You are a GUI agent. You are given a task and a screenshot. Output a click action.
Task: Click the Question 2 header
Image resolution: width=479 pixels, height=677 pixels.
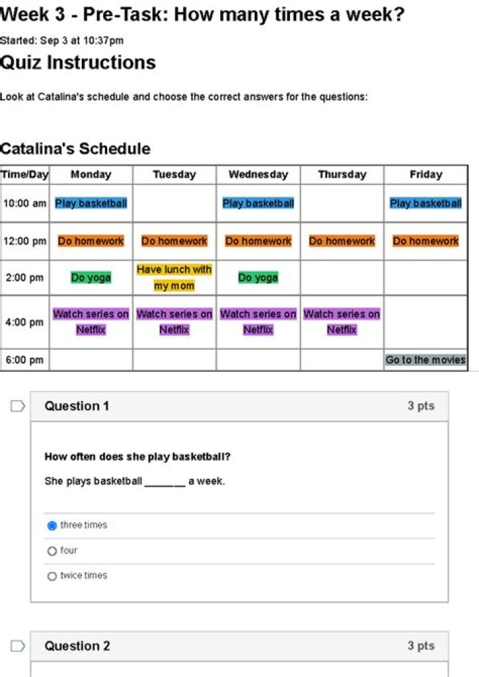(x=77, y=646)
